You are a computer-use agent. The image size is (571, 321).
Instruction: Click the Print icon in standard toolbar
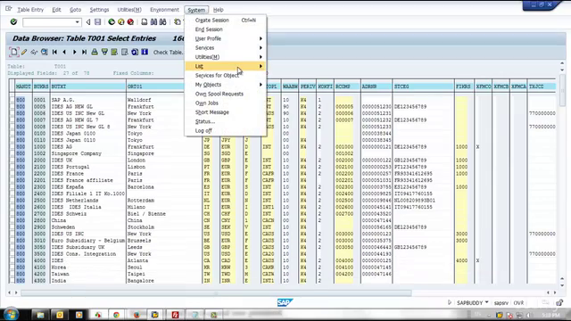[145, 21]
